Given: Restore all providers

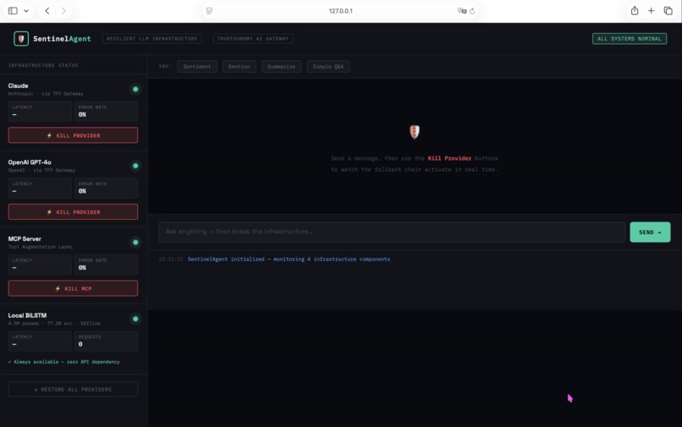Looking at the screenshot, I should [73, 389].
